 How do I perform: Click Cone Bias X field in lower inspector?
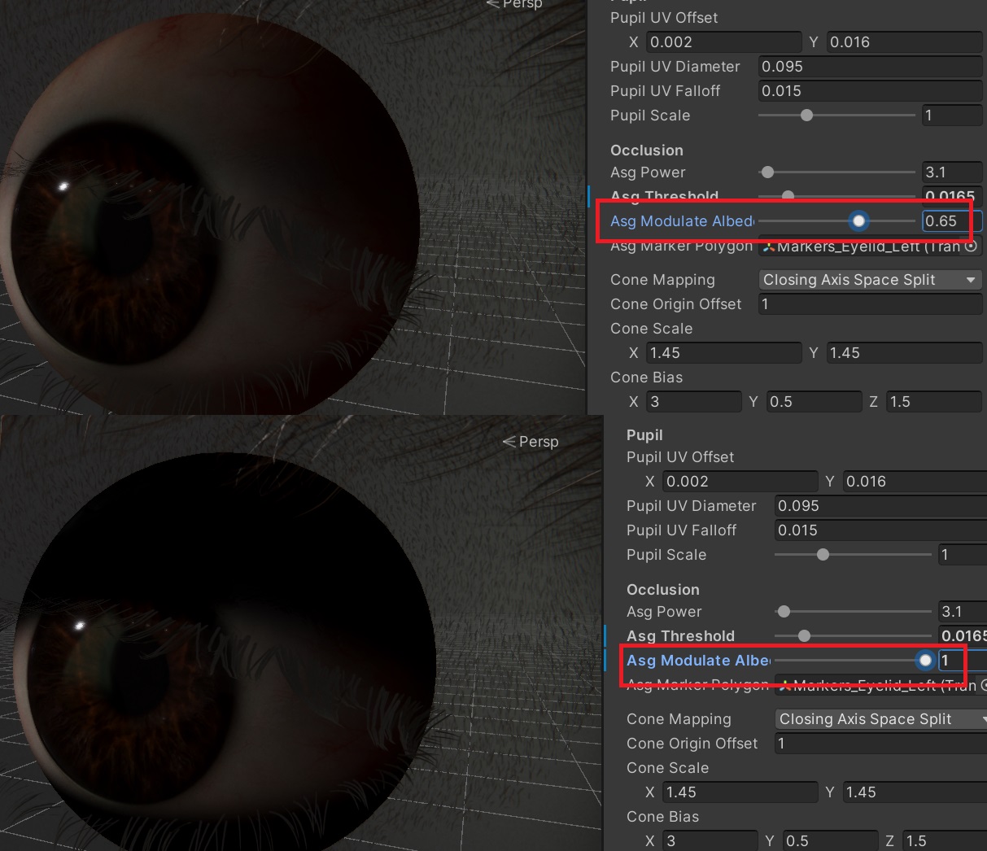click(710, 840)
